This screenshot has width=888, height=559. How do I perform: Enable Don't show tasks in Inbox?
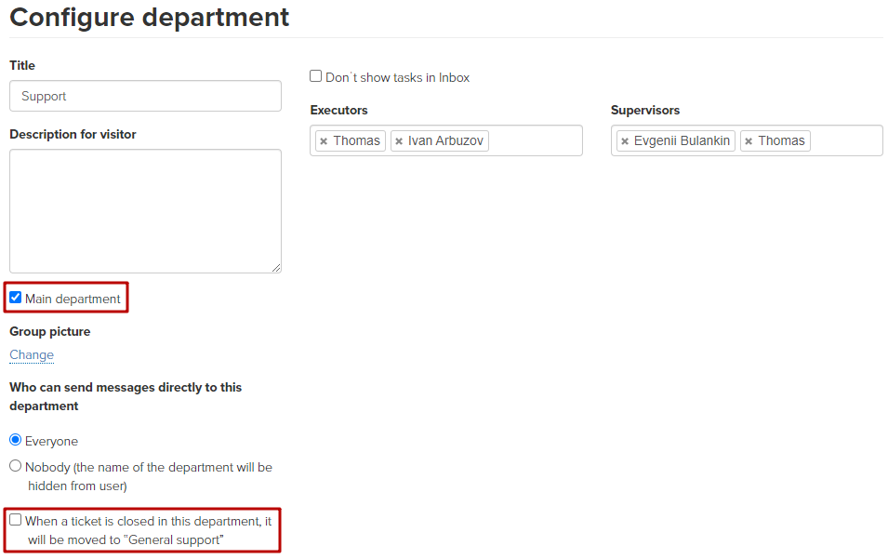(x=315, y=76)
